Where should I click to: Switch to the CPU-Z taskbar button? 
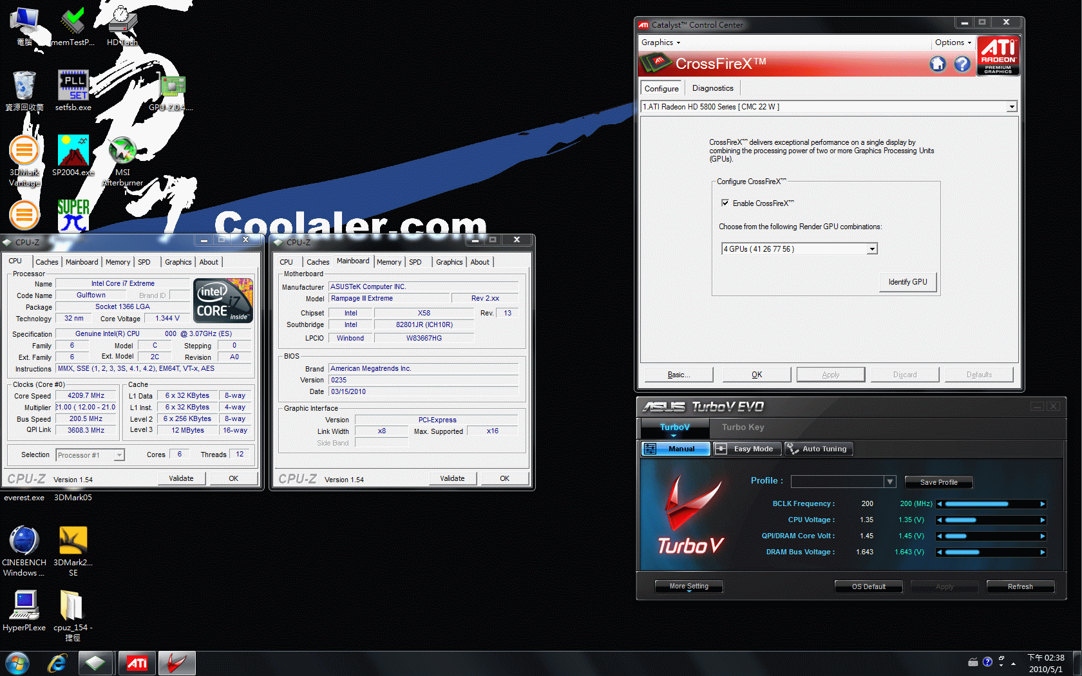pos(95,663)
